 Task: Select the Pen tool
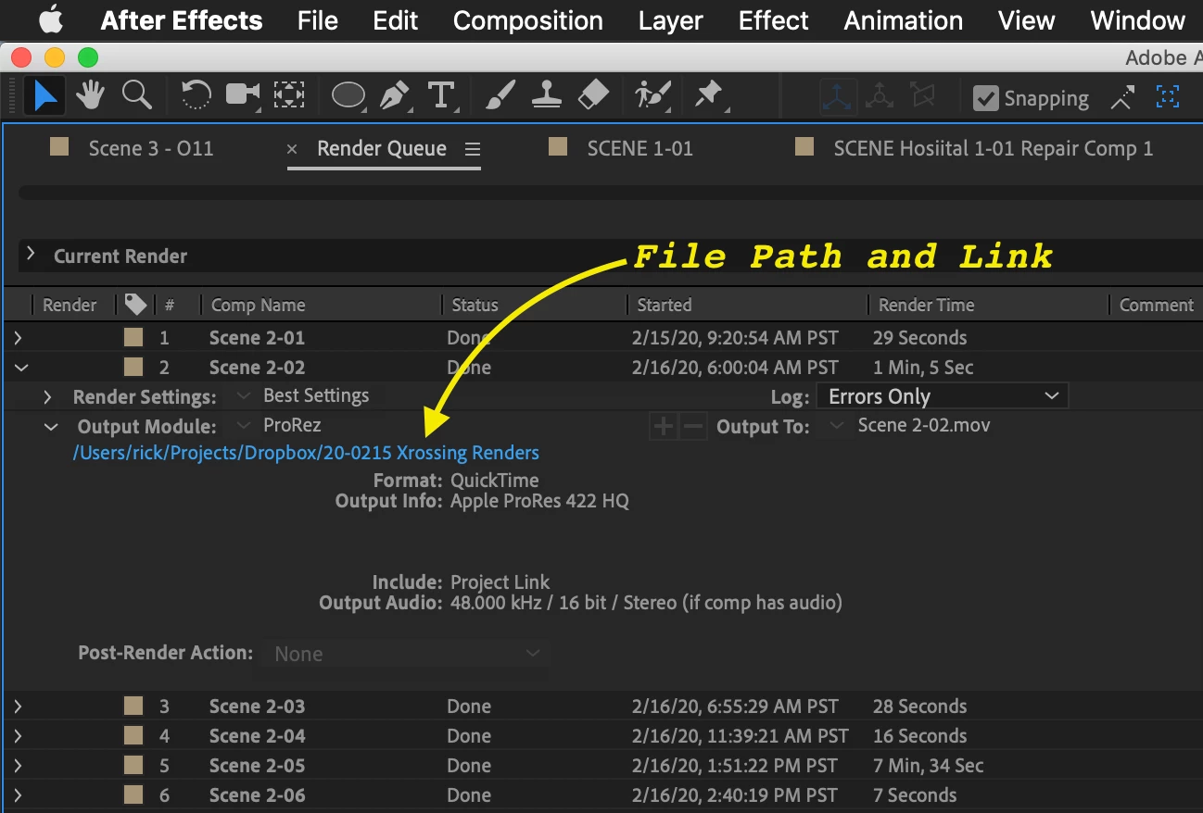397,95
